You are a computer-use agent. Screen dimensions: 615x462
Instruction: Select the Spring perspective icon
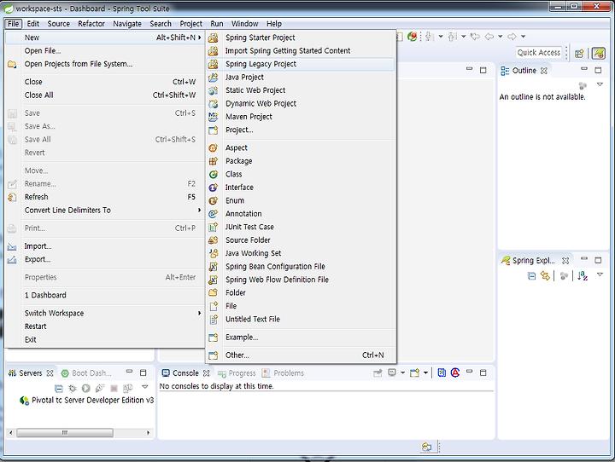pyautogui.click(x=599, y=53)
